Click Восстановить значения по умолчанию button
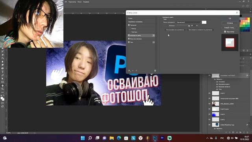 (200, 30)
